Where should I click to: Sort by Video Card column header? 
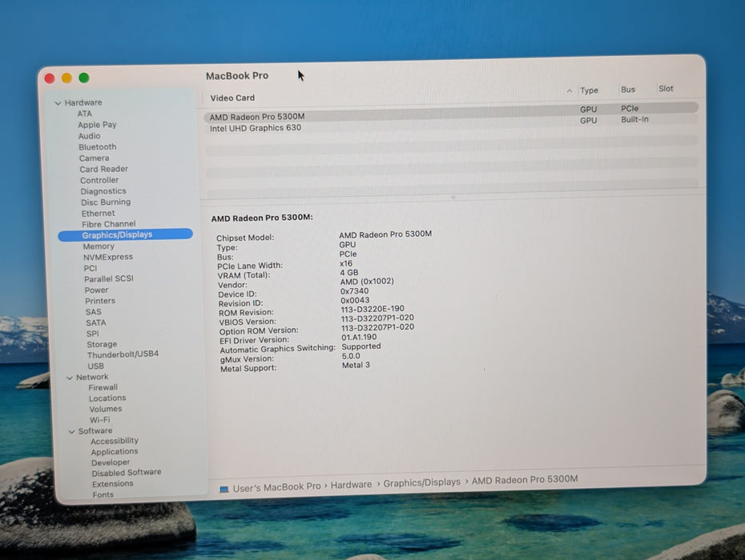(232, 98)
